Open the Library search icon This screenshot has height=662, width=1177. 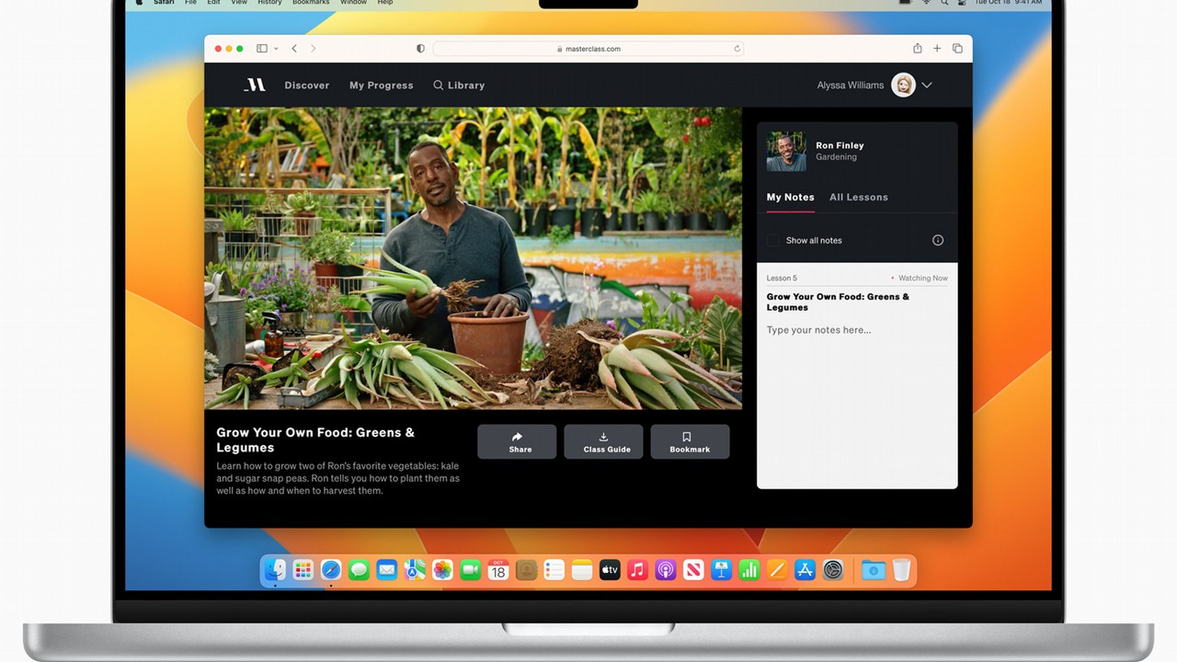click(439, 85)
